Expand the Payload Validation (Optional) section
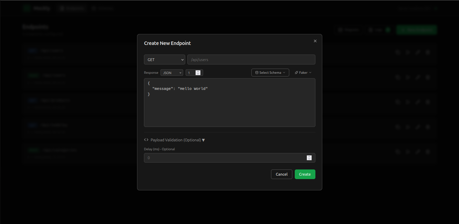Image resolution: width=459 pixels, height=224 pixels. (x=175, y=140)
